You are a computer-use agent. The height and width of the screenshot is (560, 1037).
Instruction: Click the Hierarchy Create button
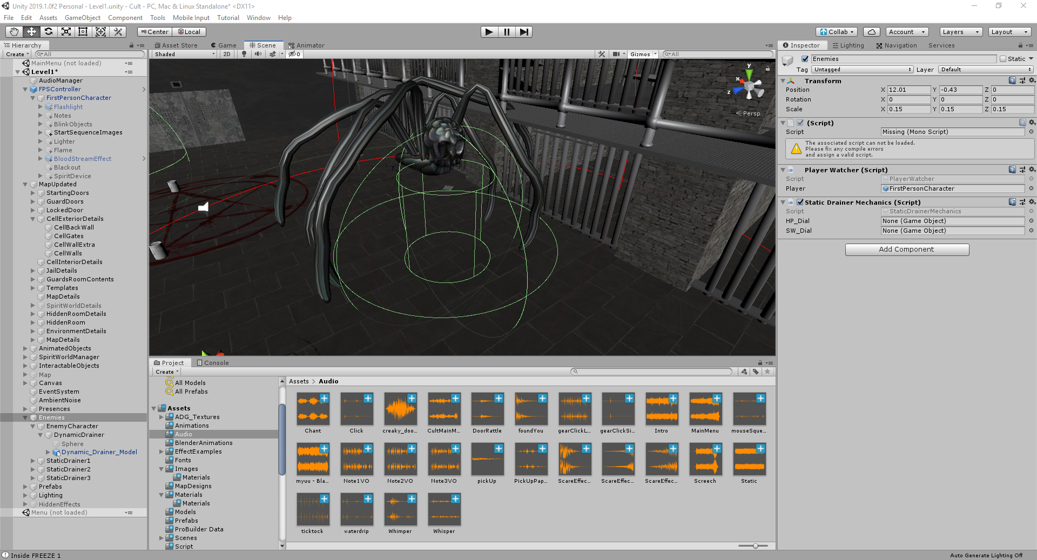(17, 54)
